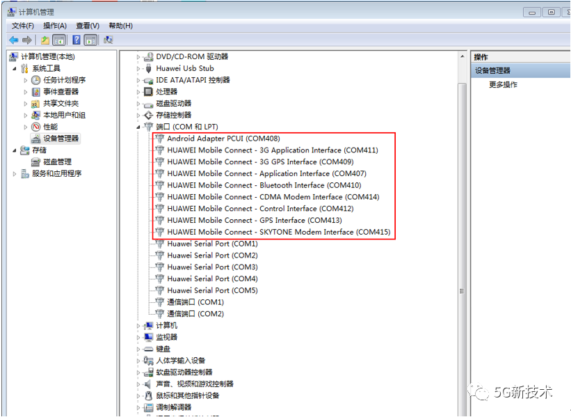Select 通信端口 (COM1) device

click(195, 302)
